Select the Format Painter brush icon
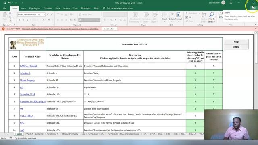 click(x=10, y=21)
